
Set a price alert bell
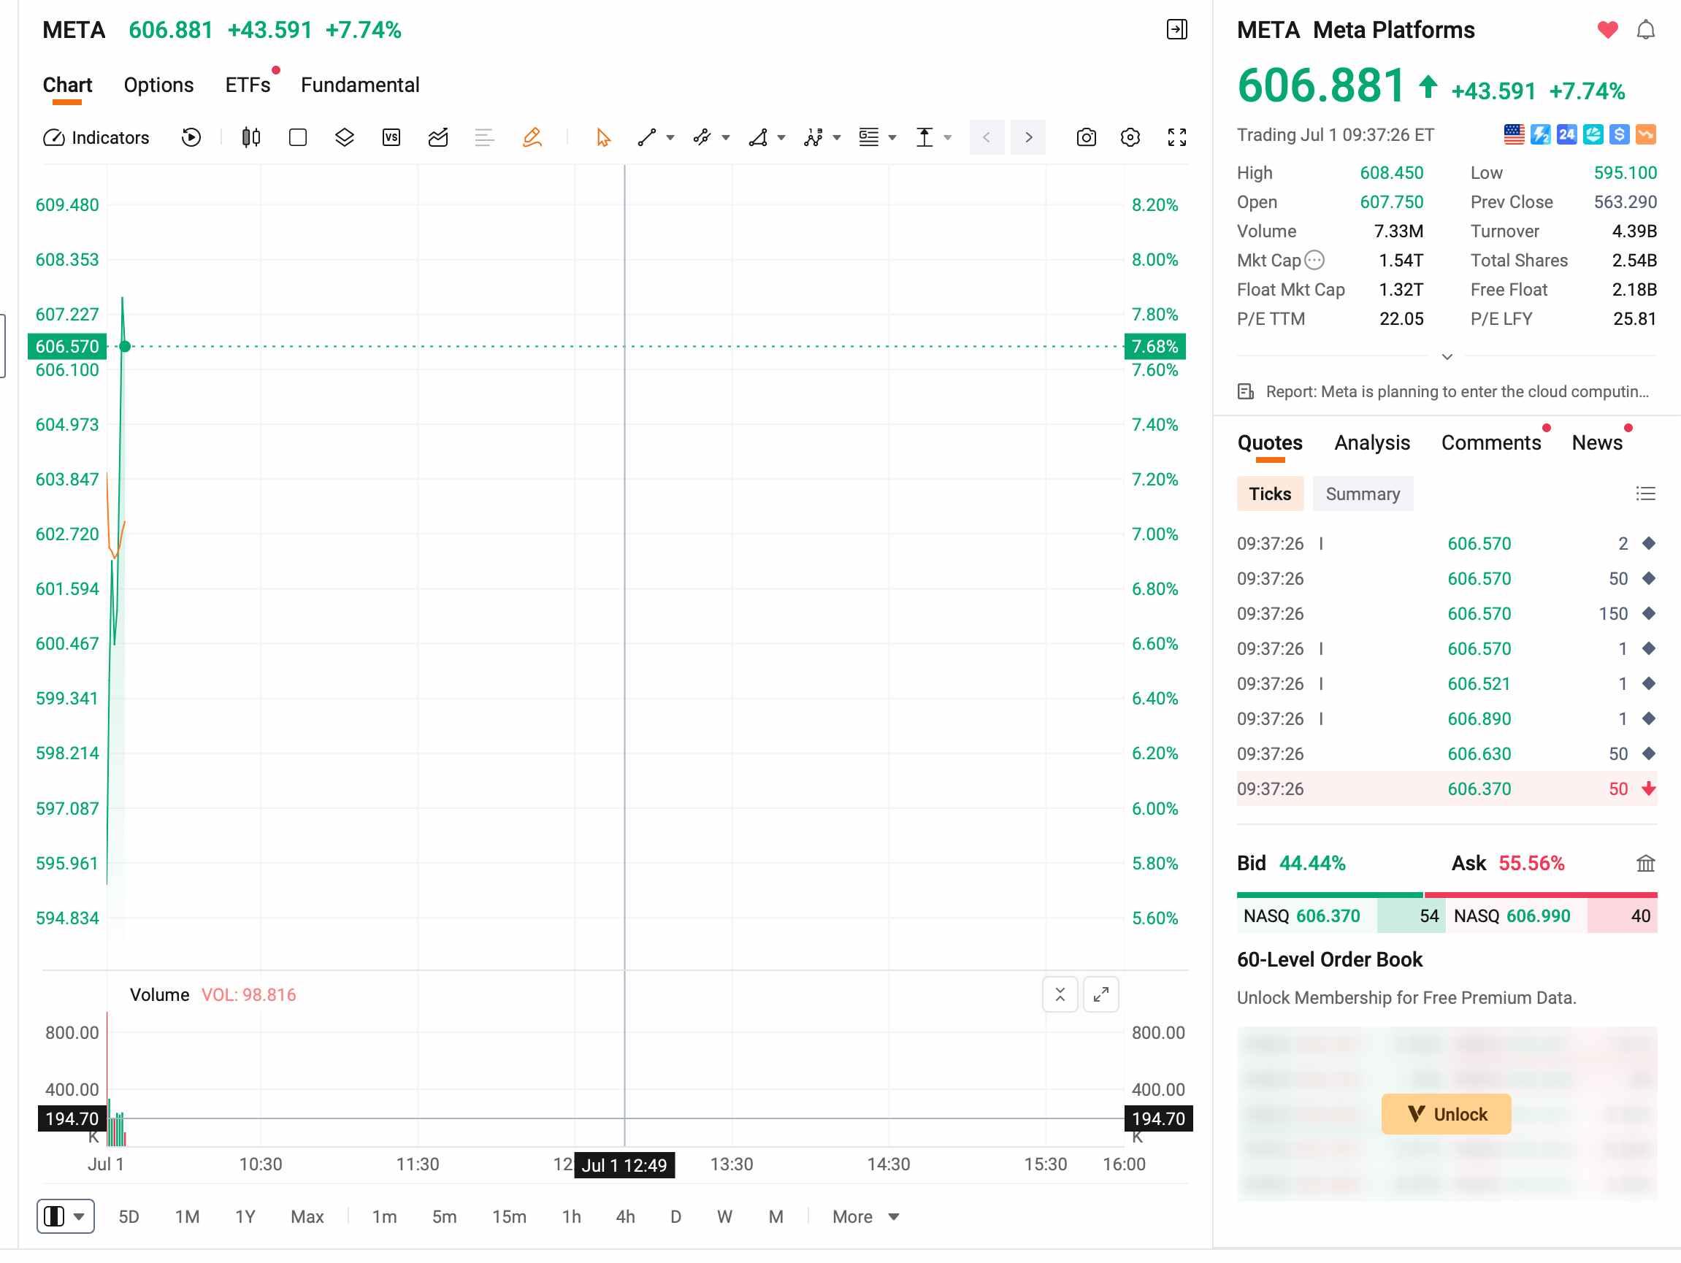[1645, 30]
